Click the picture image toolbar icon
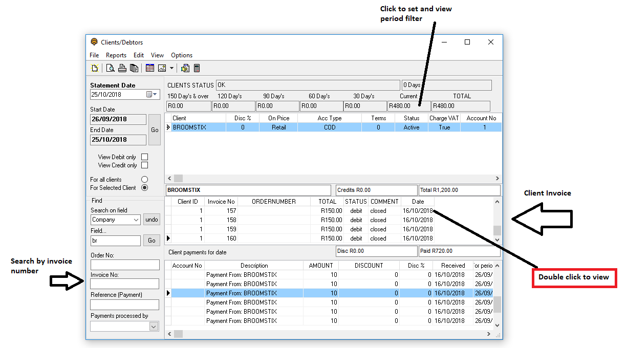The height and width of the screenshot is (348, 627). [162, 68]
